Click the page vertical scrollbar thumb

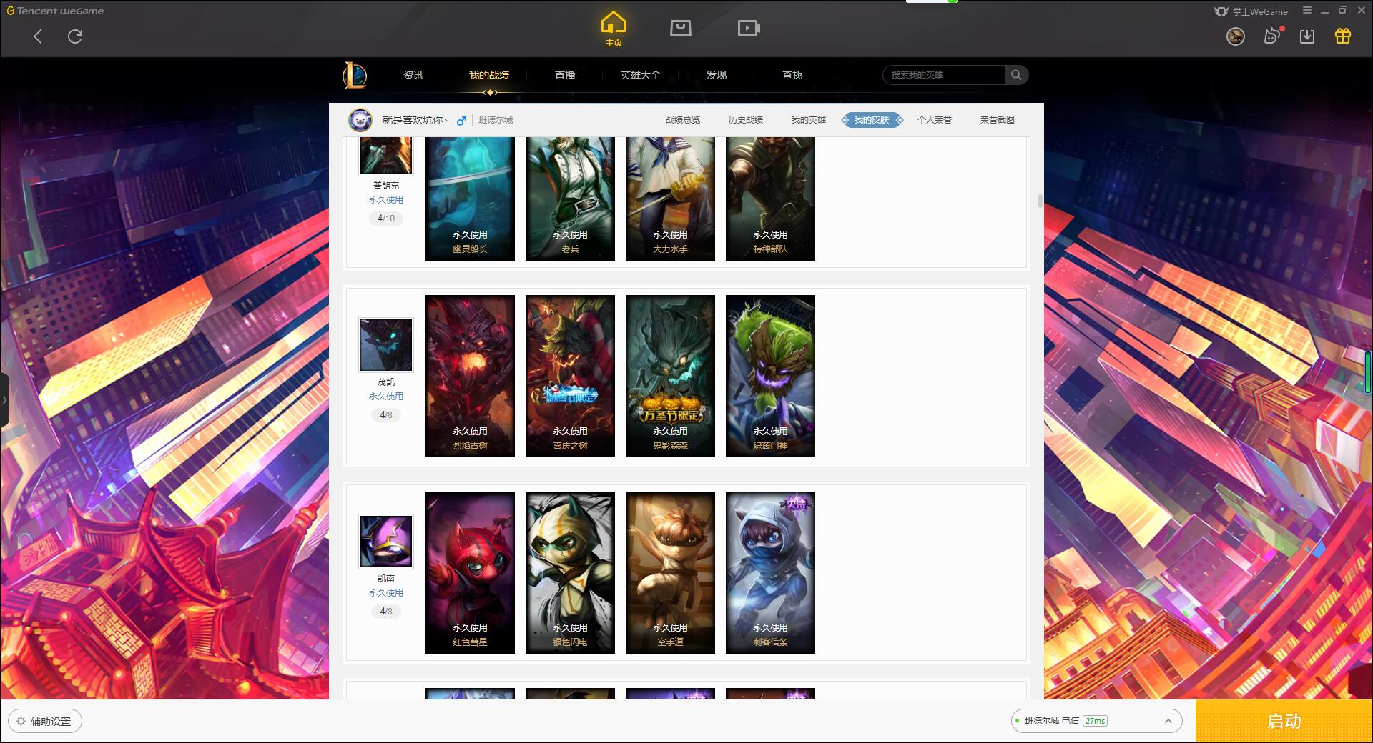point(1040,201)
